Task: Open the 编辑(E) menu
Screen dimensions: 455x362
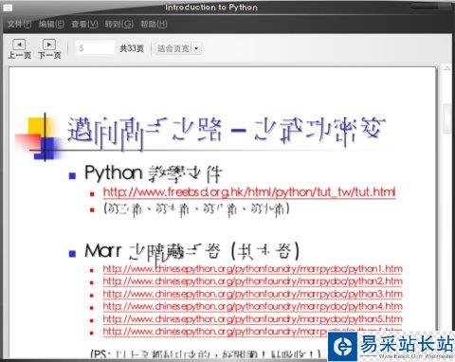Action: [51, 24]
